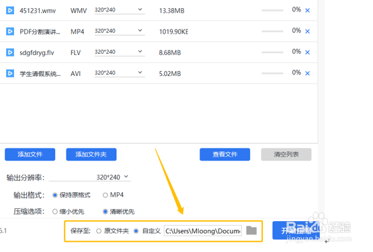Click the AVI format cell
373x252 pixels.
pos(75,73)
